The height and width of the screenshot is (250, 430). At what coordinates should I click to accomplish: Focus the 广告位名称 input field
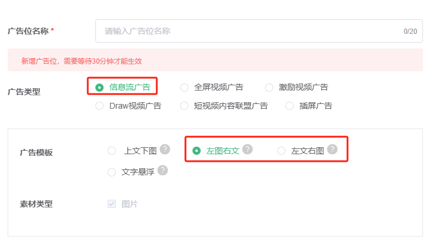pos(259,31)
